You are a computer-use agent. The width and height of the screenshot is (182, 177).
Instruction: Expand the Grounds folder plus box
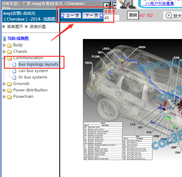[4, 84]
